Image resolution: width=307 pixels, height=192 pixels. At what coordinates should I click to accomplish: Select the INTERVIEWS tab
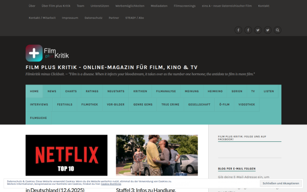point(39,104)
